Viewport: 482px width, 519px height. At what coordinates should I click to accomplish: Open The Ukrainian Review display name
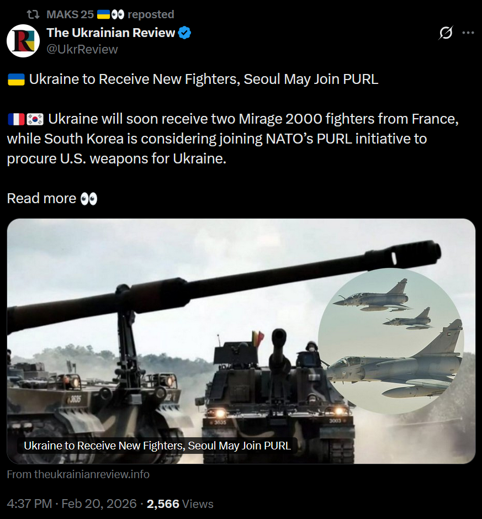(x=110, y=33)
